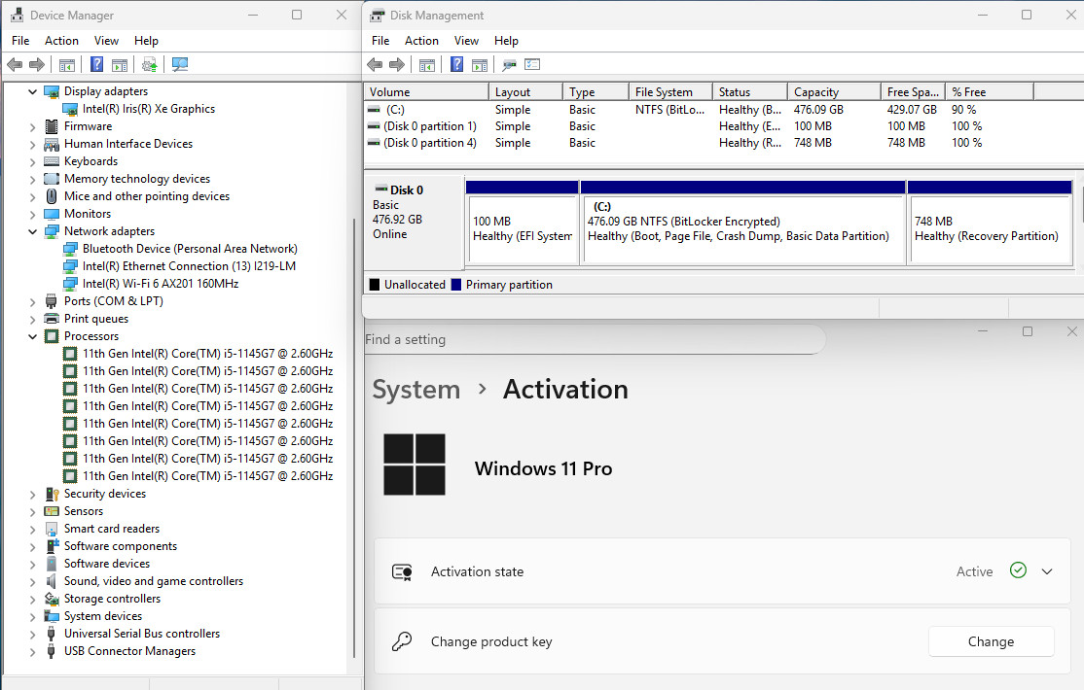The height and width of the screenshot is (690, 1084).
Task: Open Help icon in Disk Management toolbar
Action: (457, 65)
